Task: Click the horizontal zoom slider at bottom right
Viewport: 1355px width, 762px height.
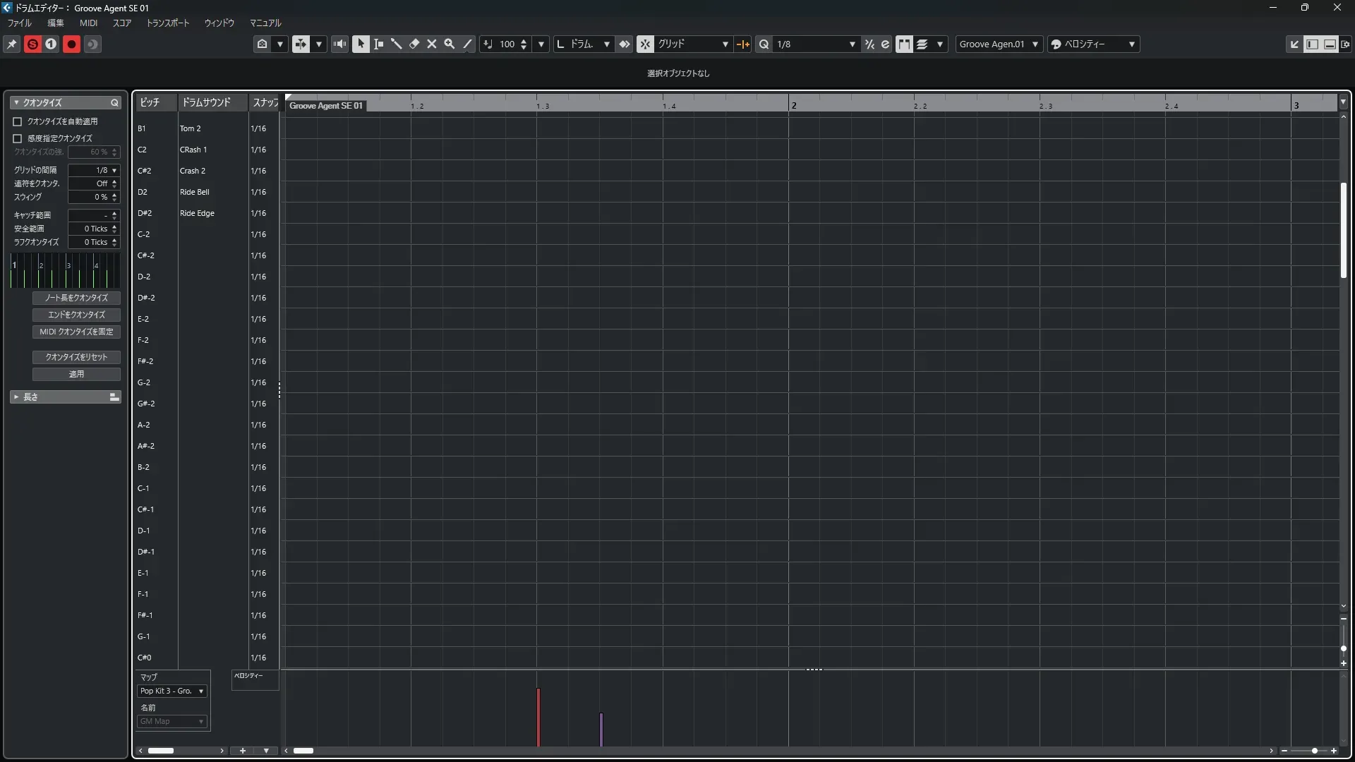Action: point(1314,751)
